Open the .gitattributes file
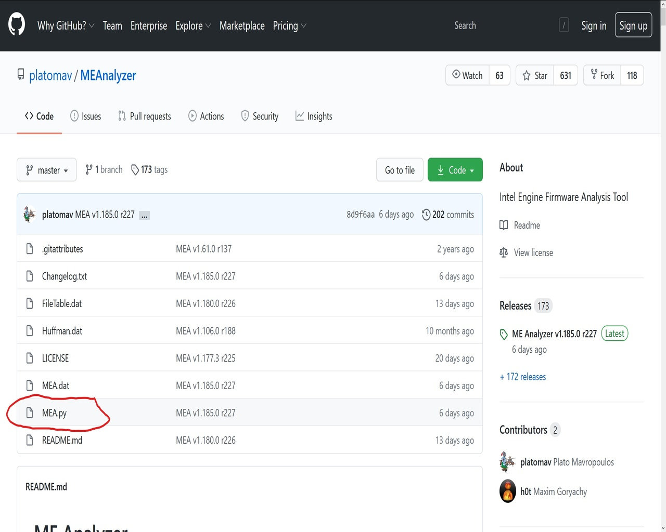The width and height of the screenshot is (666, 532). click(x=62, y=249)
